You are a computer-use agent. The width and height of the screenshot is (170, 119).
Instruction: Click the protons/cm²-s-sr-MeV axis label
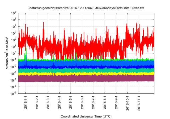[x=7, y=53]
